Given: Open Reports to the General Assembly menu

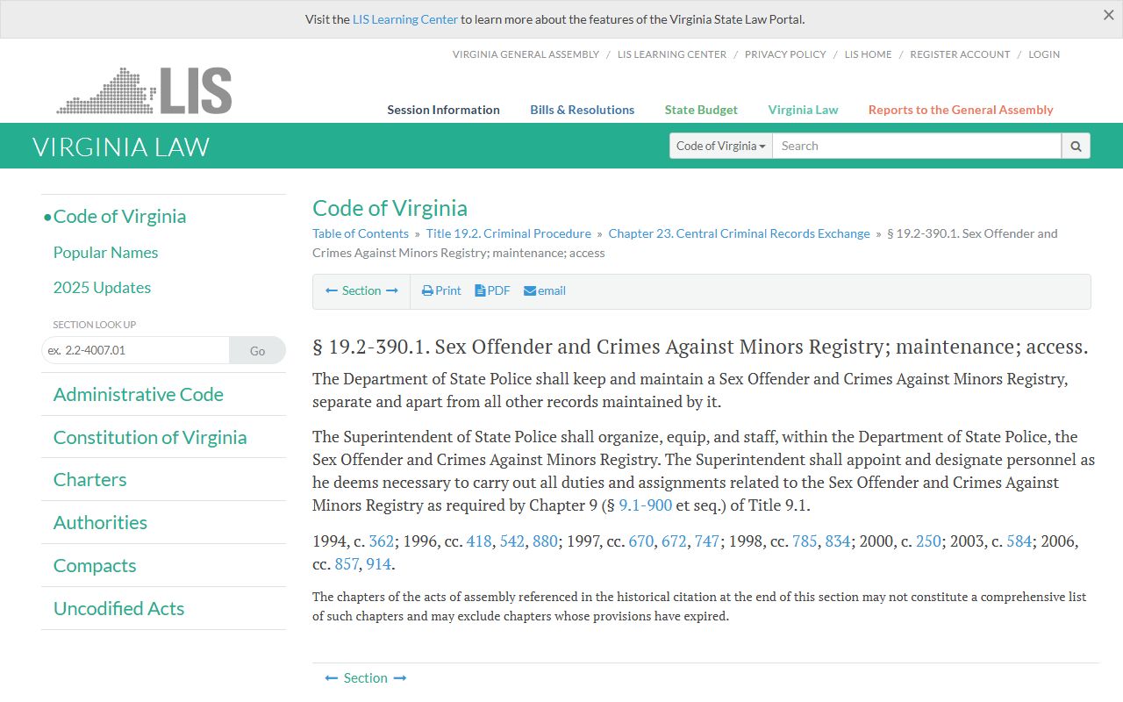Looking at the screenshot, I should [x=961, y=110].
